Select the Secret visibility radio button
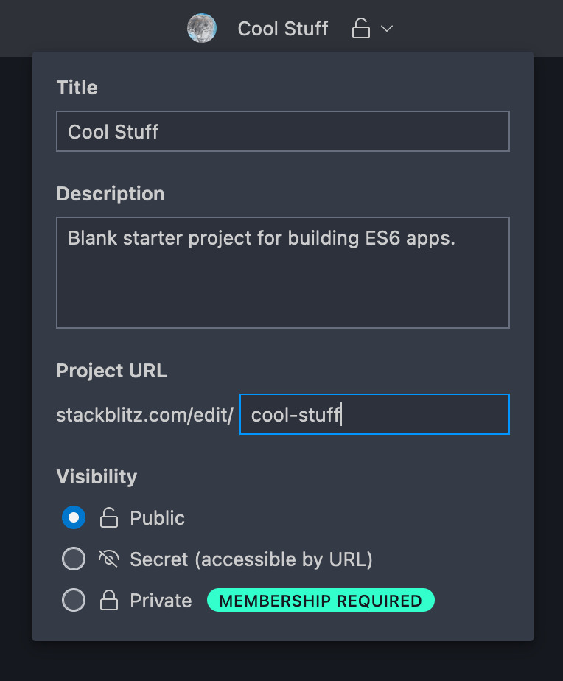The width and height of the screenshot is (563, 681). coord(74,559)
